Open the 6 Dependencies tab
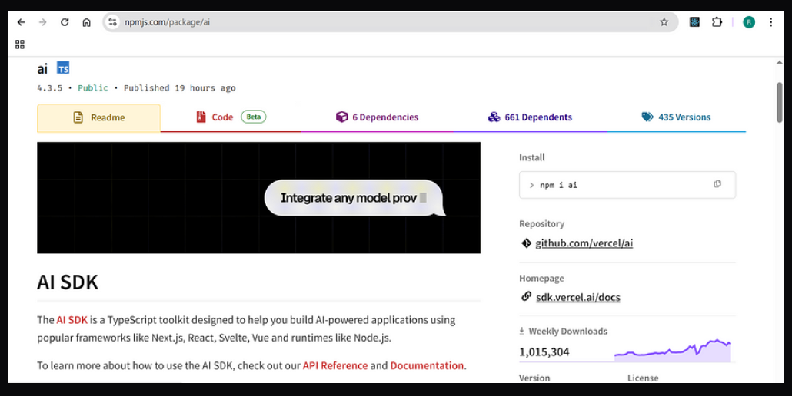The height and width of the screenshot is (396, 792). coord(378,117)
